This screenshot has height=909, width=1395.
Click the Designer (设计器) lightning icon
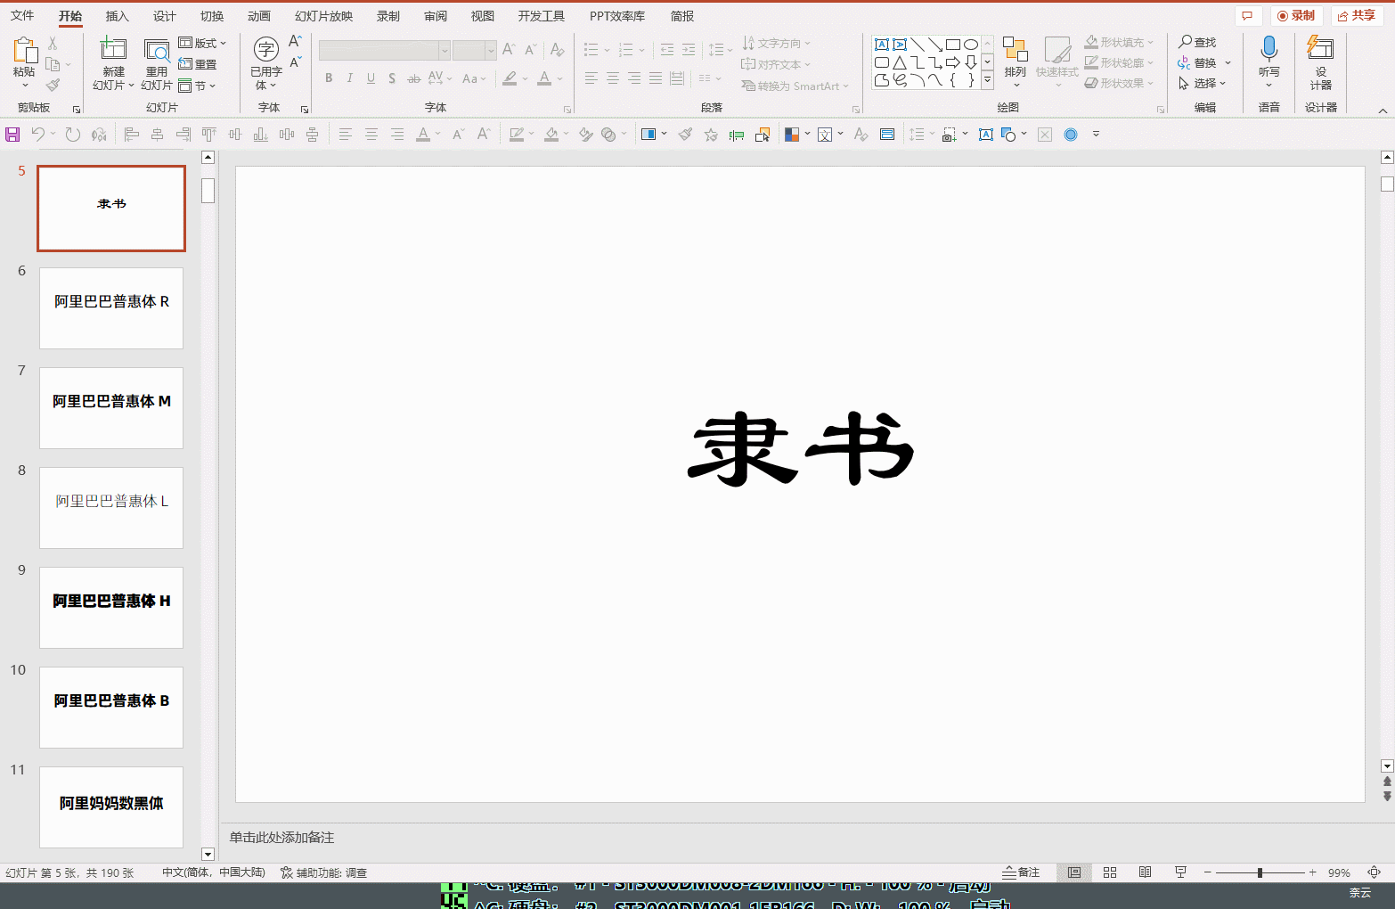click(x=1320, y=48)
